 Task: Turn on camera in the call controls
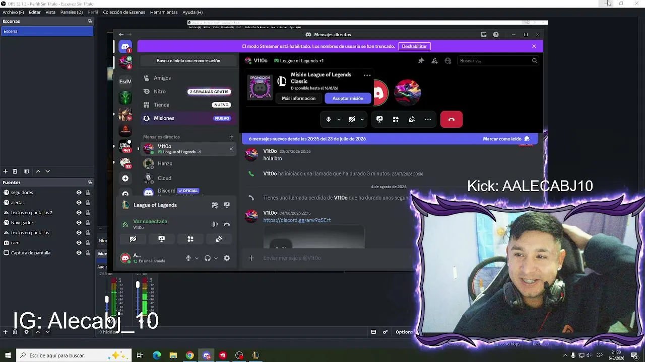(x=352, y=119)
